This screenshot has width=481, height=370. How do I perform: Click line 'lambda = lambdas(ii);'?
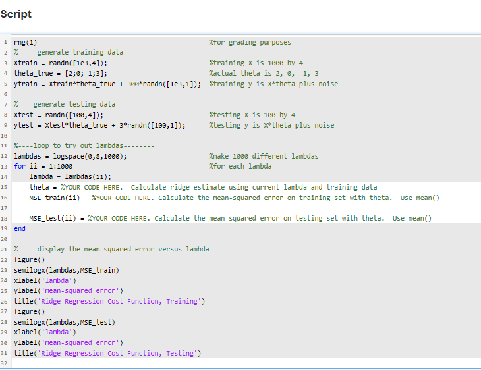[71, 177]
